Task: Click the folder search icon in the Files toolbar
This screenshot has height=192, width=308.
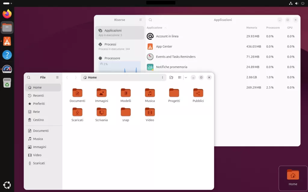Action: [x=171, y=78]
